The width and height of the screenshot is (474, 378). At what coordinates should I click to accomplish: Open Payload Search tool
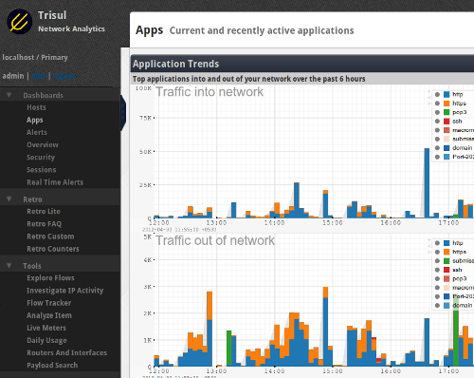52,366
